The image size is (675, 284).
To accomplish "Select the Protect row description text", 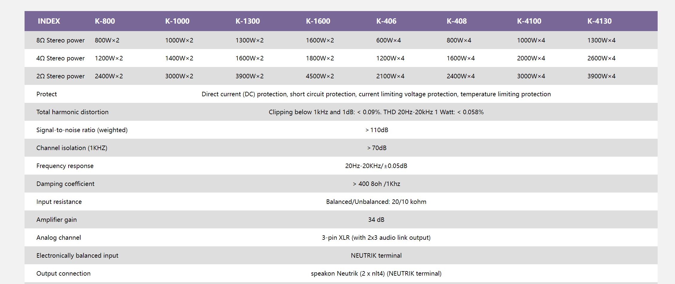I will [x=376, y=94].
